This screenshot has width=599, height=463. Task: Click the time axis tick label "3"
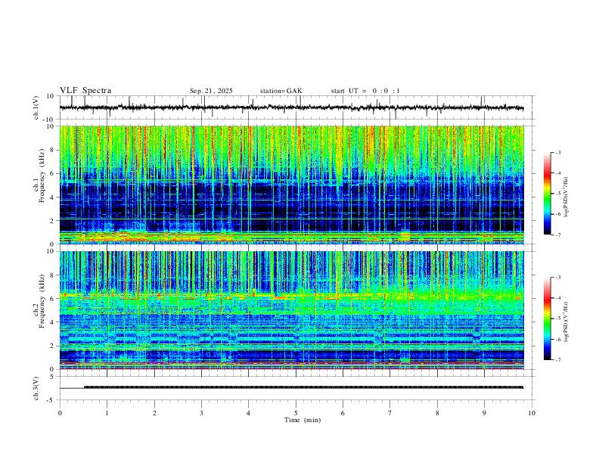pos(201,413)
